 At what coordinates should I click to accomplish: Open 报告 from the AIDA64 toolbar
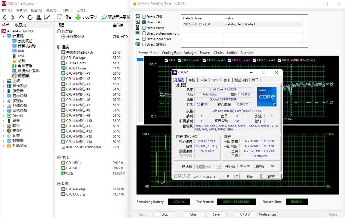65,17
